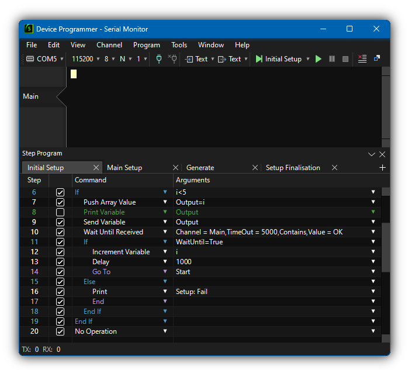This screenshot has width=408, height=370.
Task: Open the command dropdown for Send Variable
Action: (165, 222)
